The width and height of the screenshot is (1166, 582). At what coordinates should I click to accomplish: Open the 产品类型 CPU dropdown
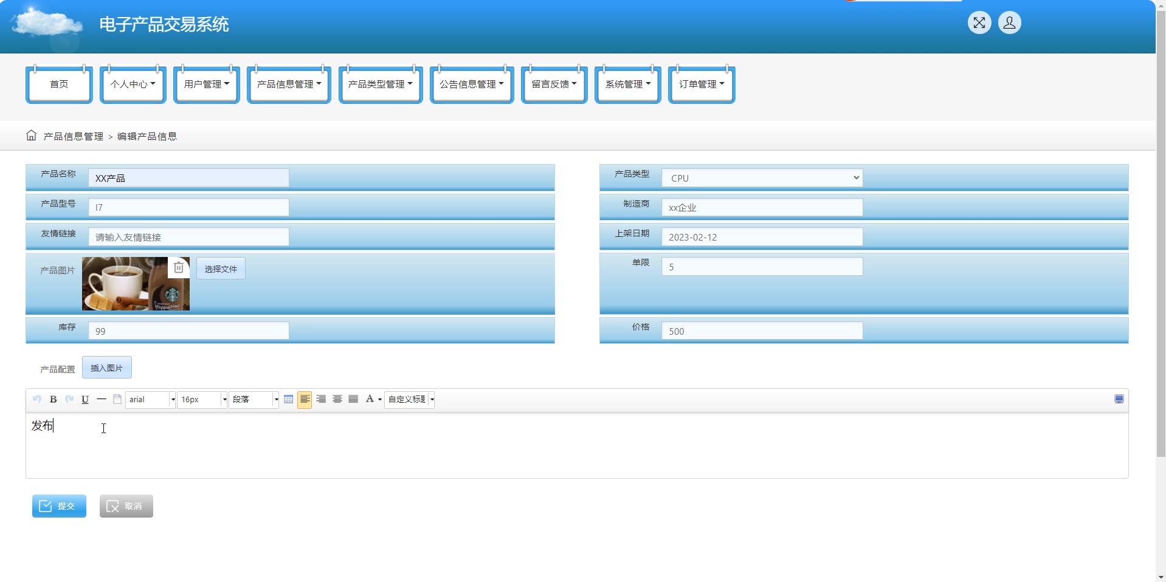pos(762,178)
